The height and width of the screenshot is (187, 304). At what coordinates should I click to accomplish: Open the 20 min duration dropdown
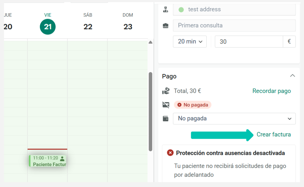click(190, 42)
